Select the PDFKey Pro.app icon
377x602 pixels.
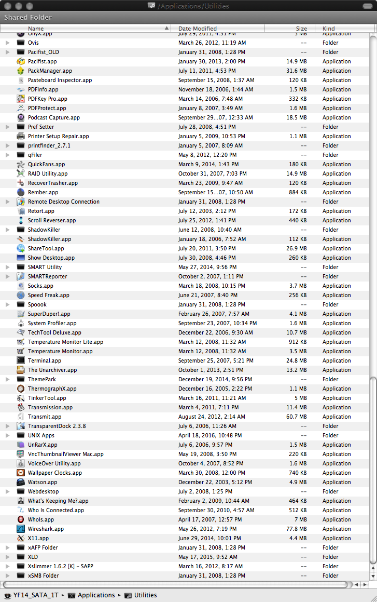(x=21, y=99)
